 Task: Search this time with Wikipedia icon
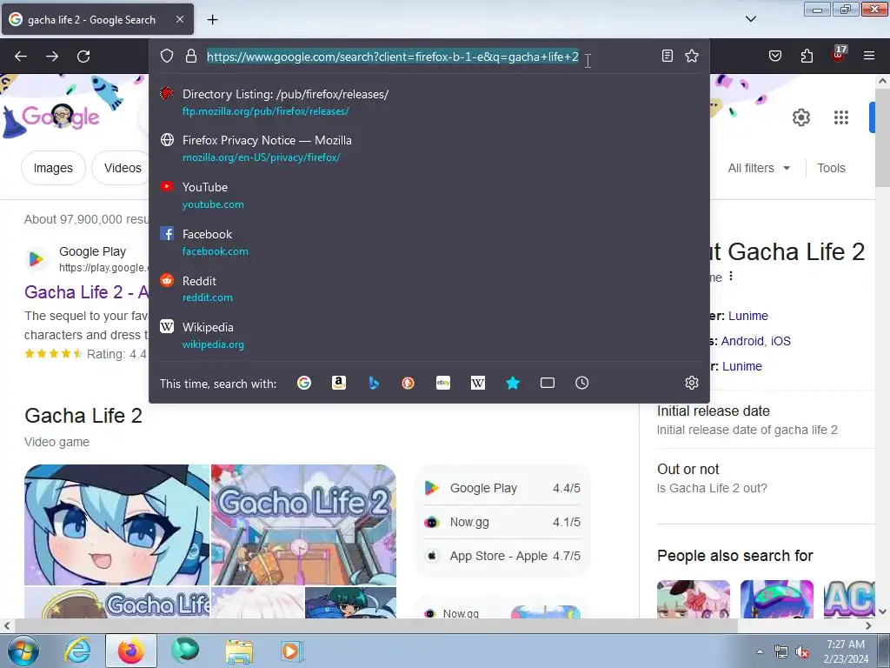pyautogui.click(x=478, y=383)
